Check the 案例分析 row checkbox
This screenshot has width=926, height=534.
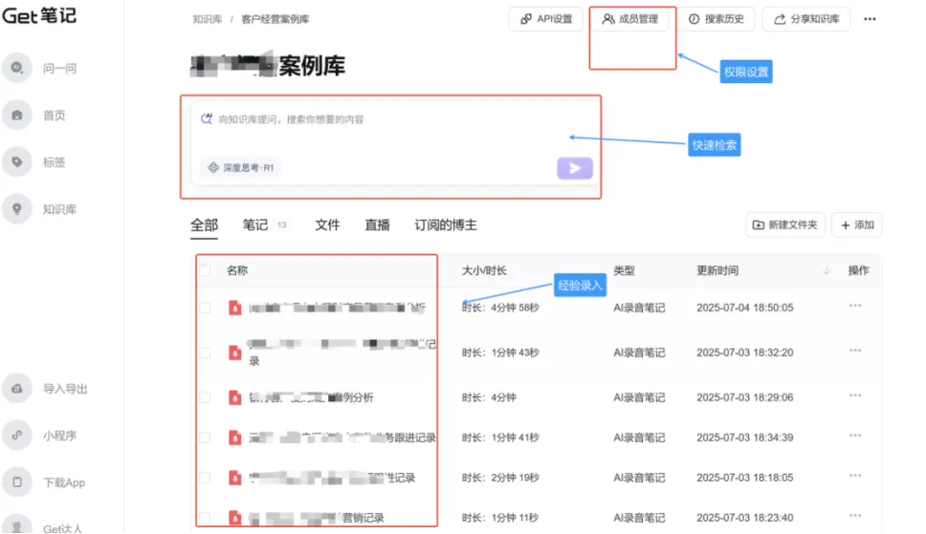point(205,397)
